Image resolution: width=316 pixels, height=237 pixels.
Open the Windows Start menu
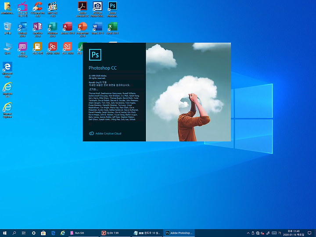point(4,233)
